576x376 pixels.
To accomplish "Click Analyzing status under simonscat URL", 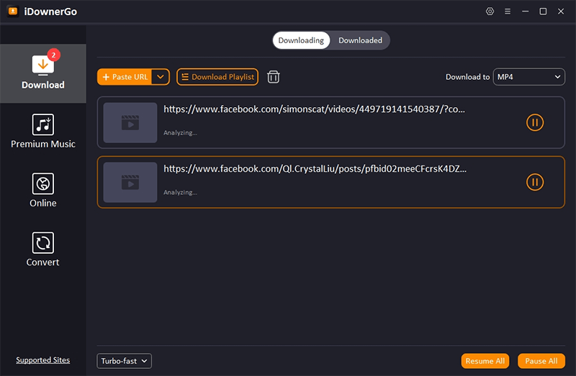I will [180, 133].
